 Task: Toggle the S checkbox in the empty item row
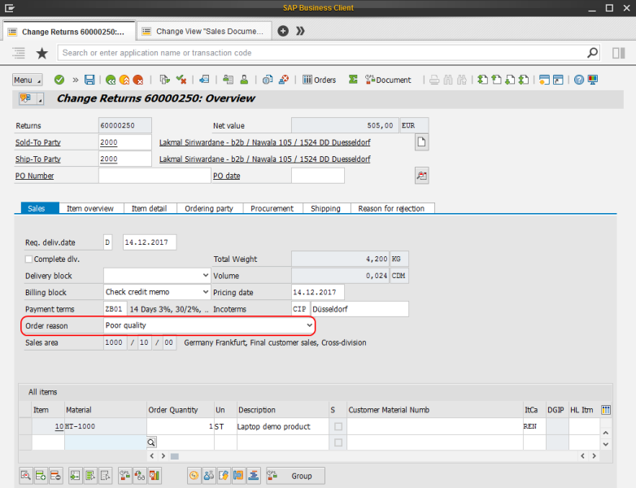(x=338, y=442)
